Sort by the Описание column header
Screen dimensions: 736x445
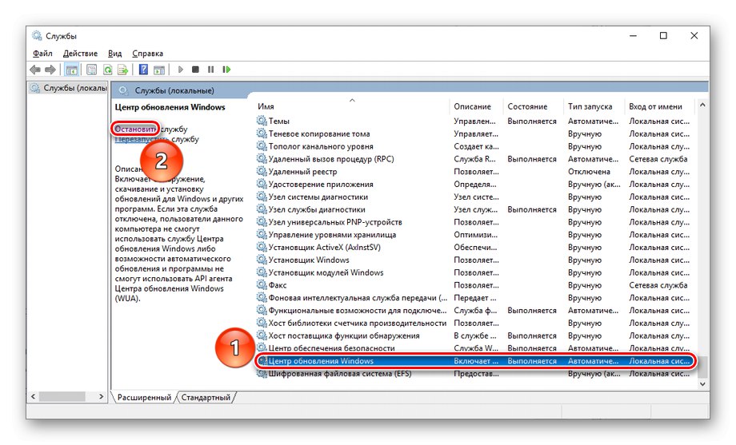(476, 106)
